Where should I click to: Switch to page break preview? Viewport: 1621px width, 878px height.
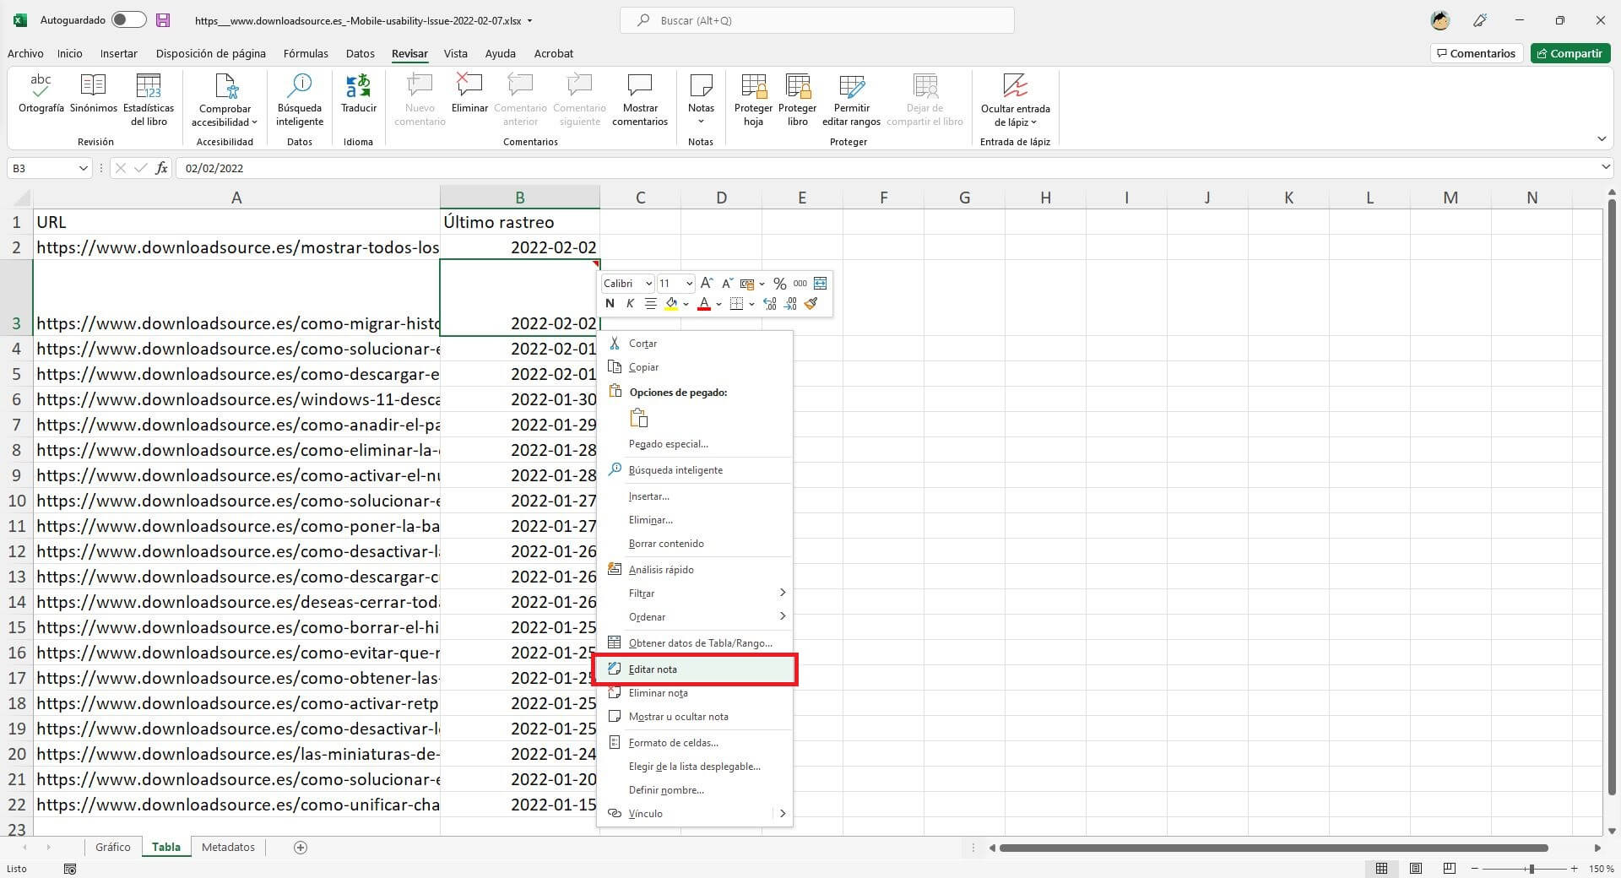click(x=1450, y=868)
